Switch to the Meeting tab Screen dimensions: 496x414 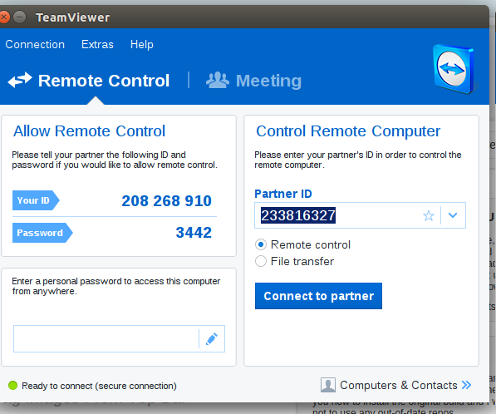253,81
